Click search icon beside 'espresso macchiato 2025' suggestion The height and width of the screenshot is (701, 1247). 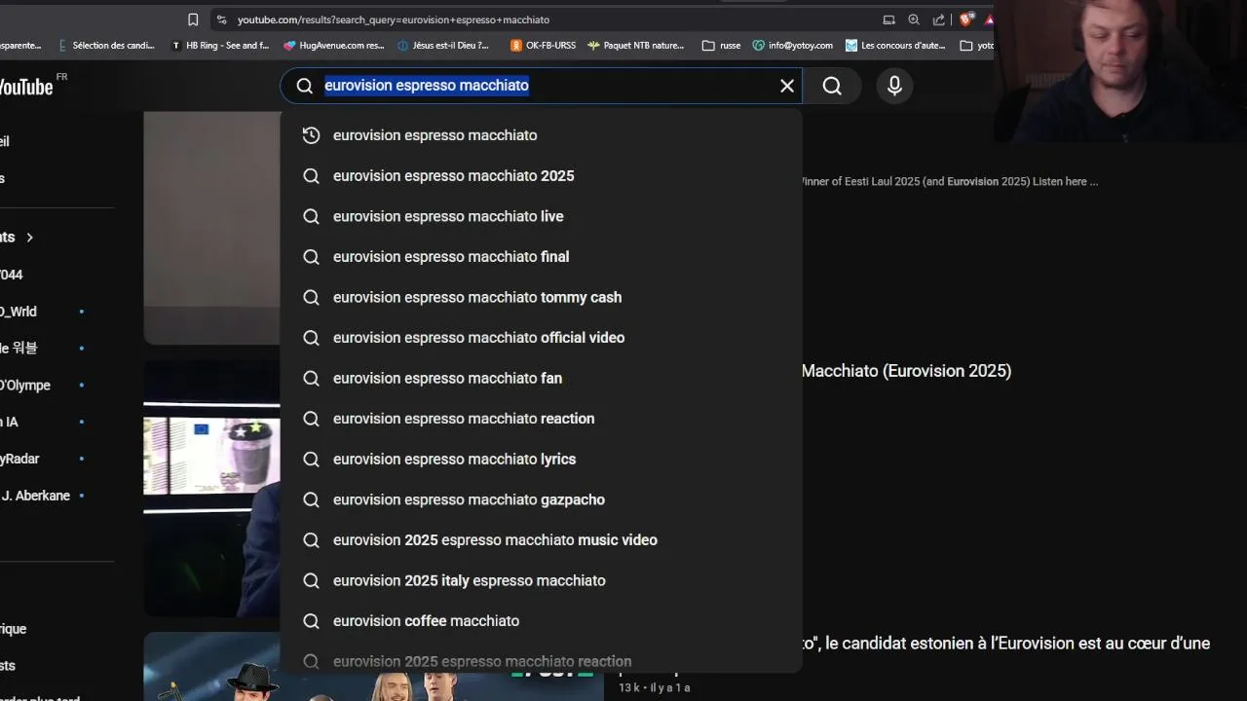pyautogui.click(x=311, y=176)
